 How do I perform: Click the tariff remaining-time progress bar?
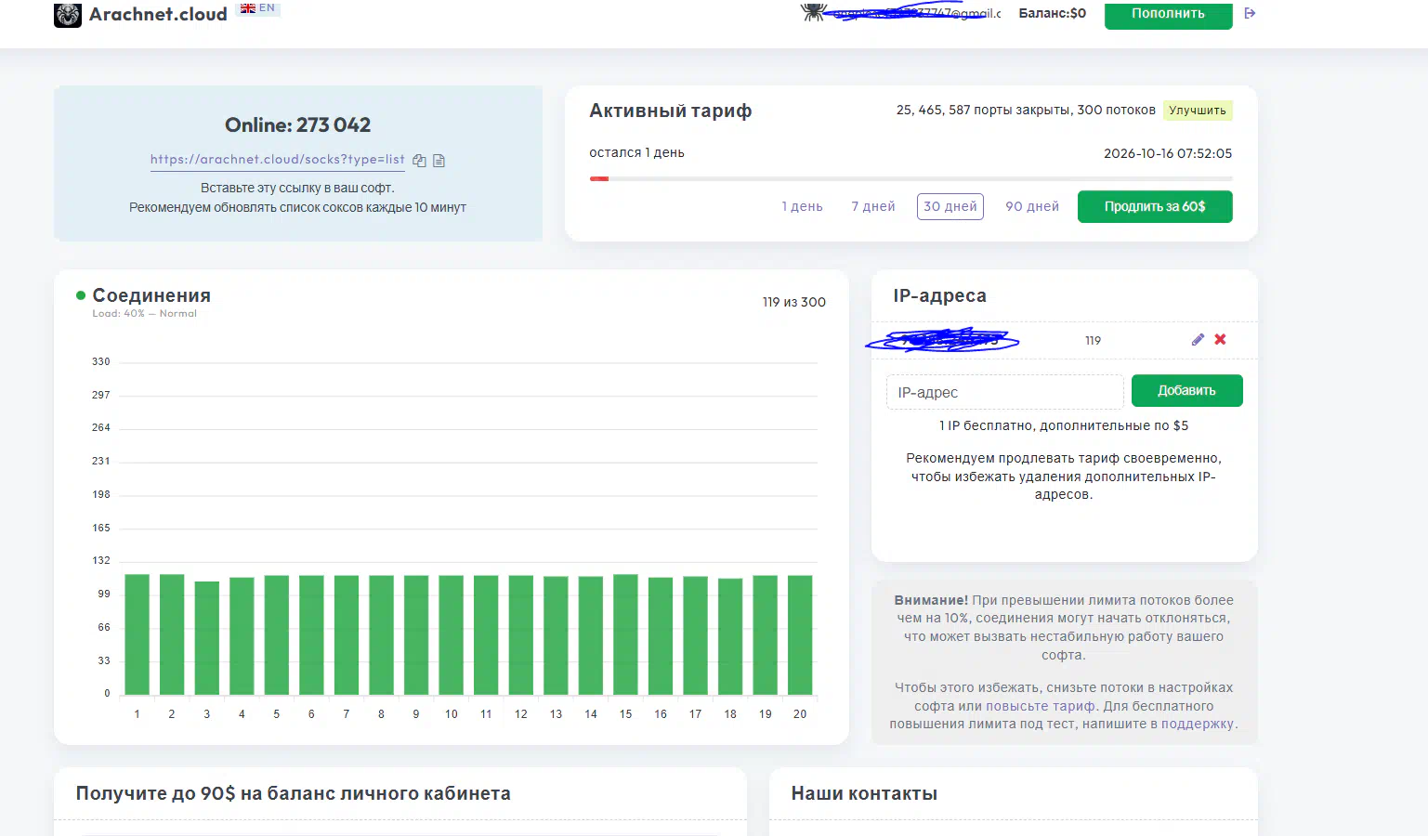[x=911, y=178]
